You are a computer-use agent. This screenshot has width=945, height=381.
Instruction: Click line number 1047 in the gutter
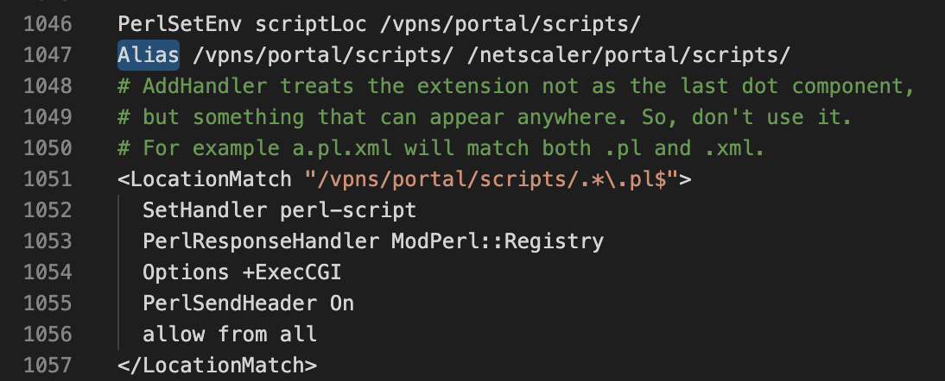(48, 55)
